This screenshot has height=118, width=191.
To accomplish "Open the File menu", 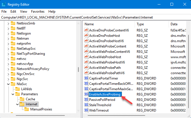I will (x=4, y=12).
